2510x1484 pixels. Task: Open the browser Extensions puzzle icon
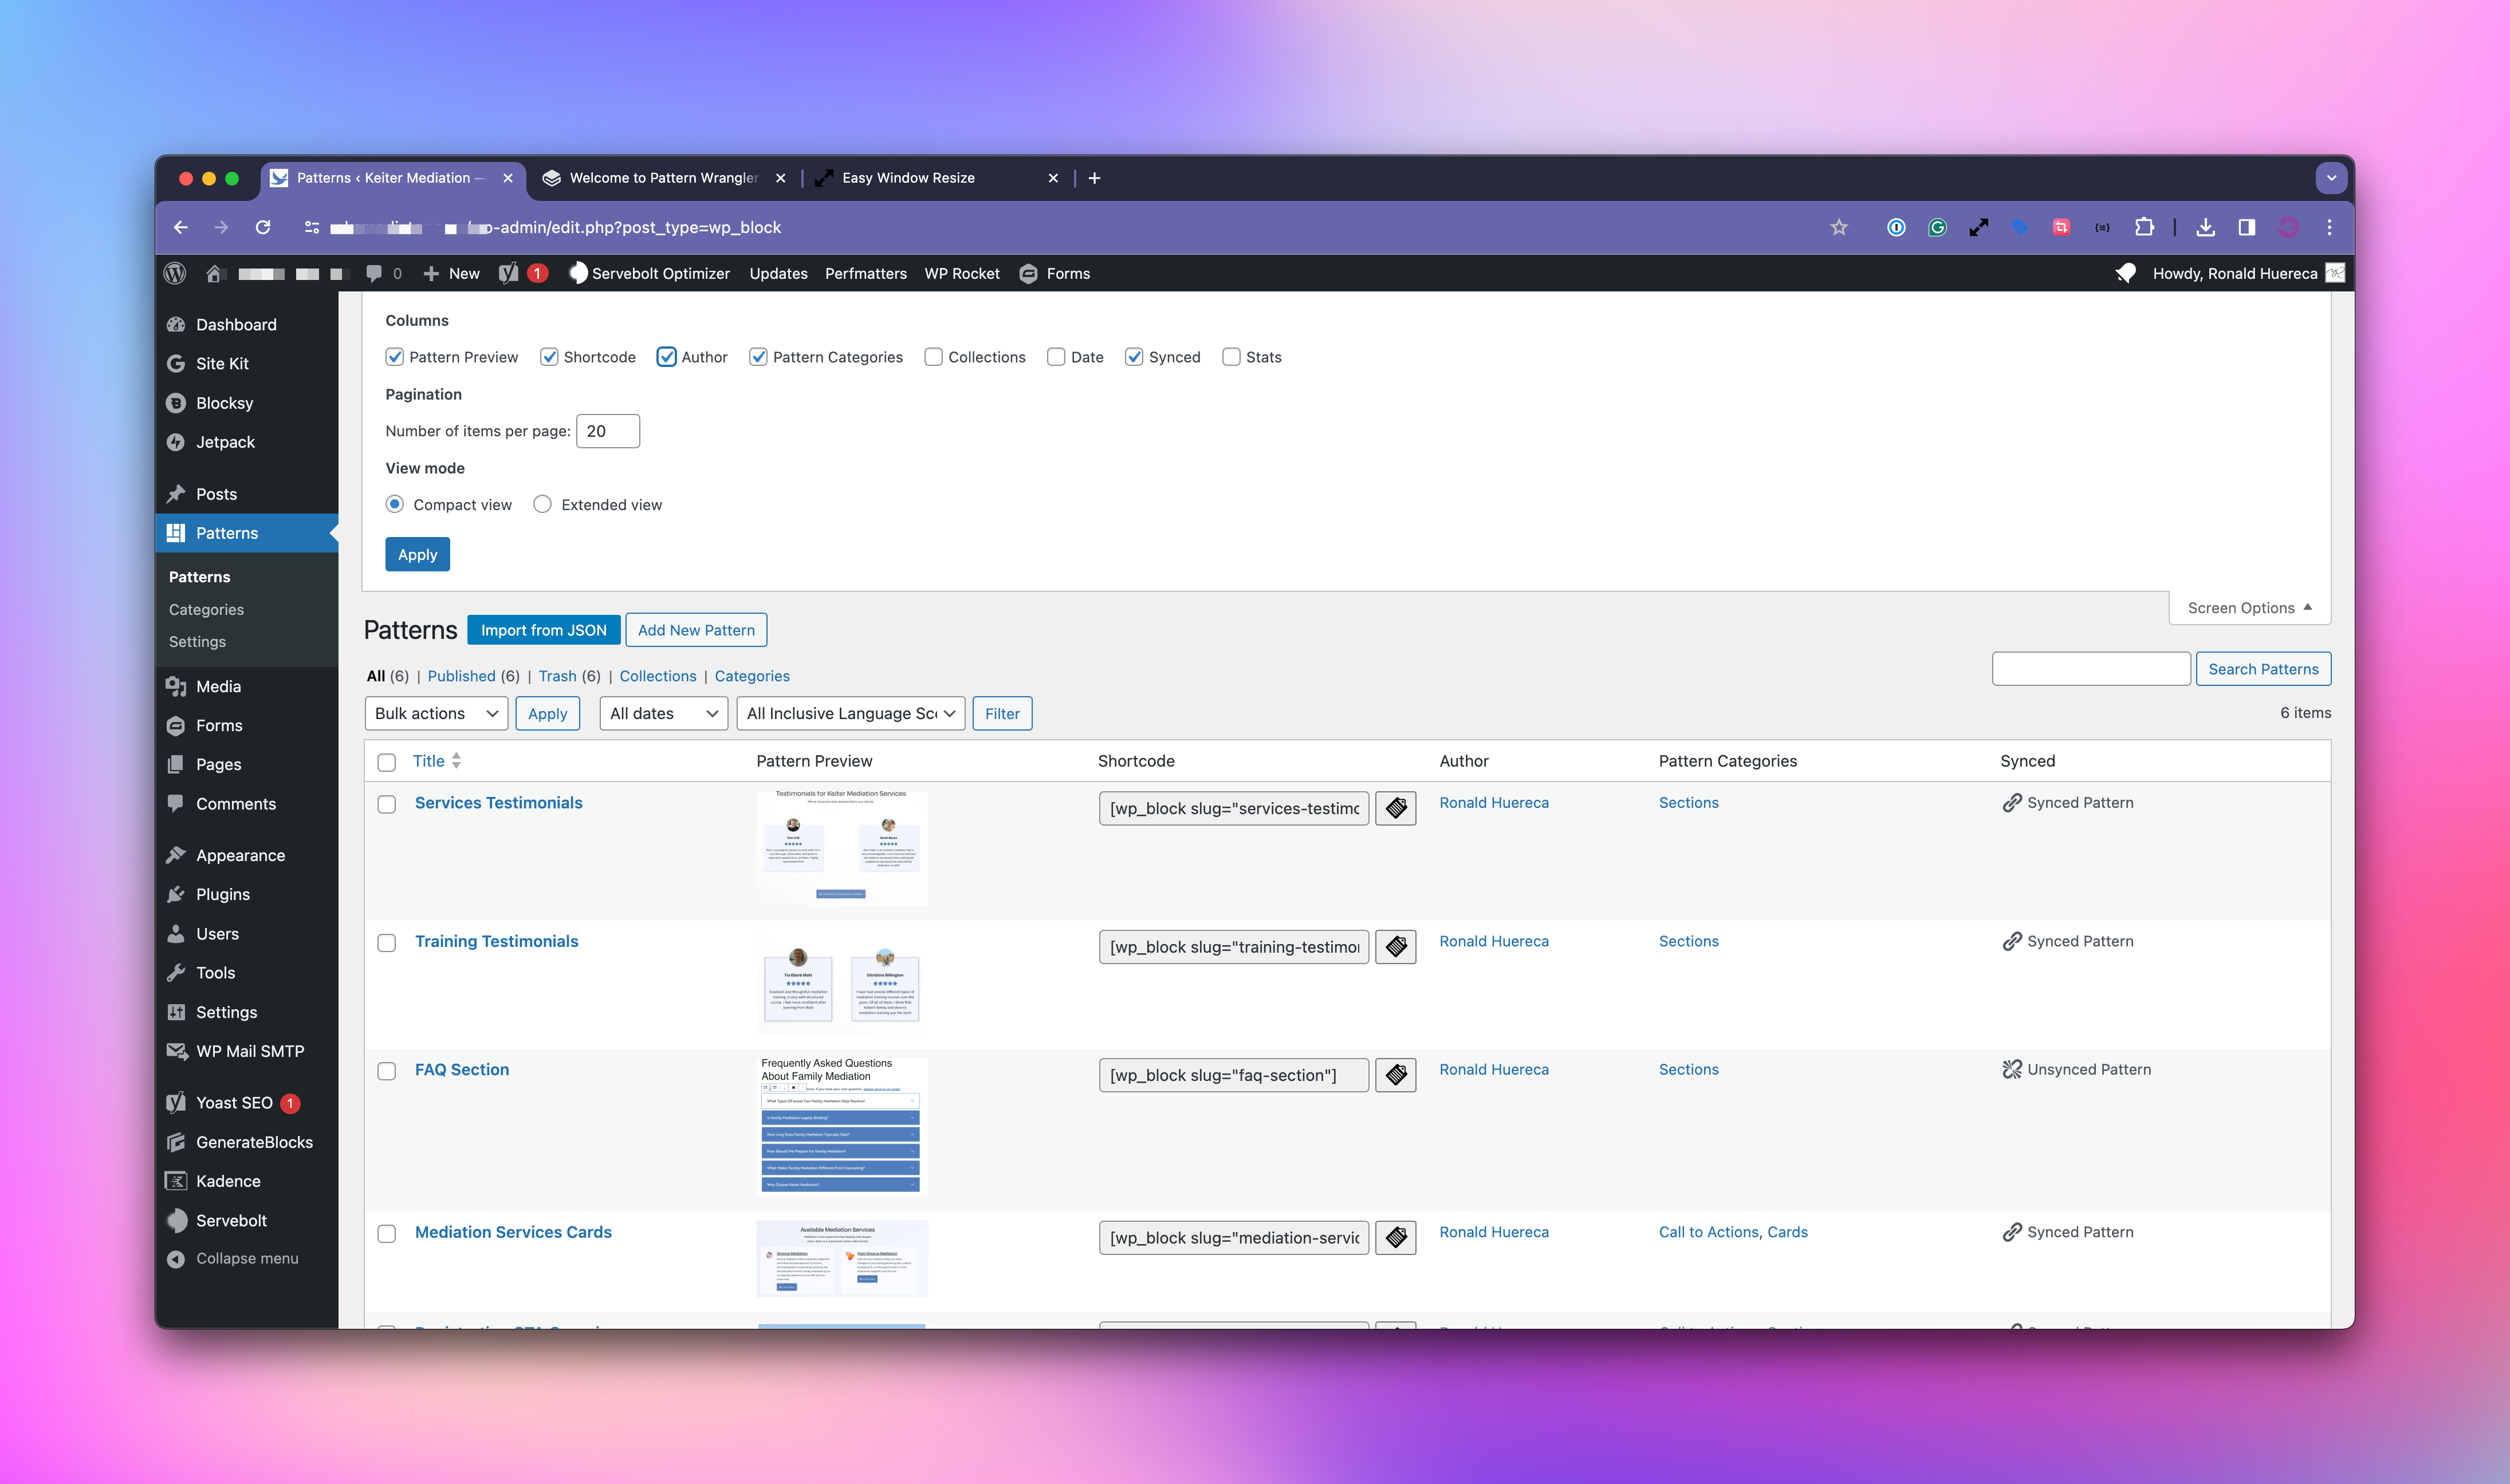coord(2143,227)
